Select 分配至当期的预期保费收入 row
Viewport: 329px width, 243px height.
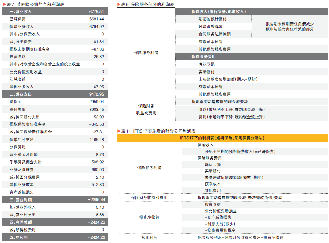(x=255, y=152)
